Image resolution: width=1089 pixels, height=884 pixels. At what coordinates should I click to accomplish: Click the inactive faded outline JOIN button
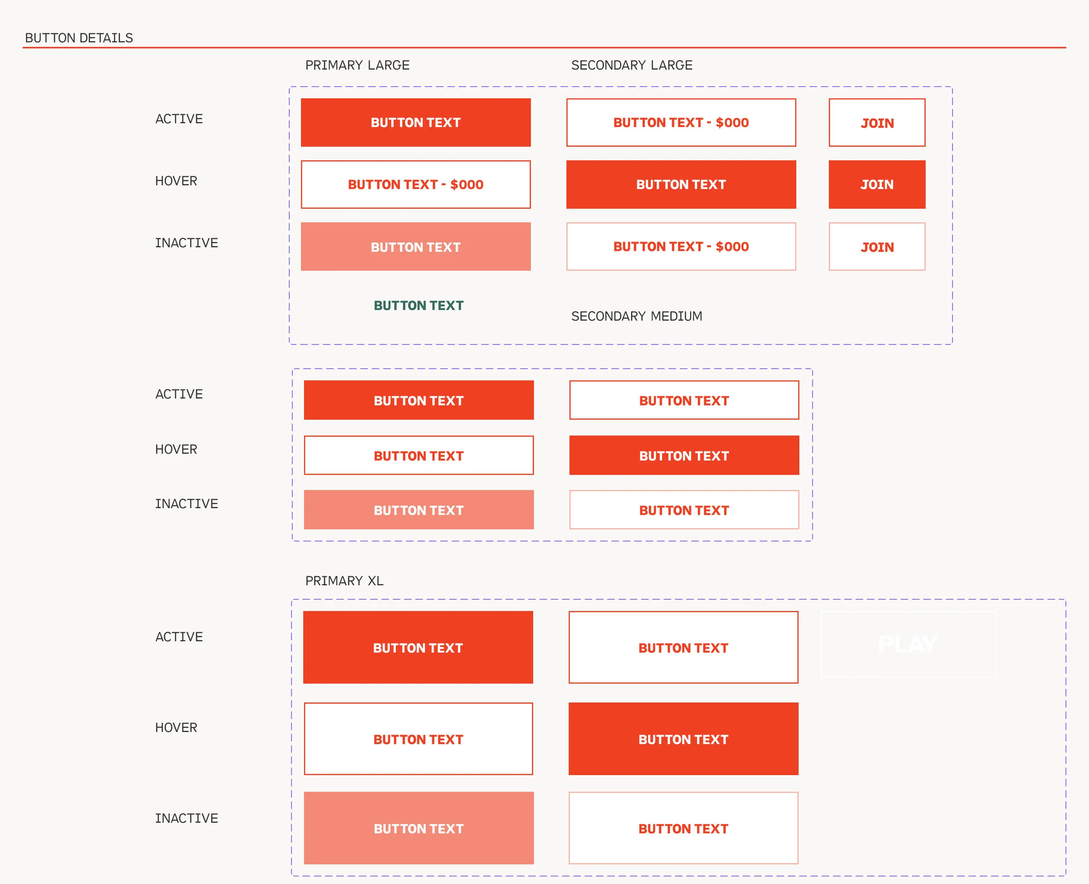point(876,246)
